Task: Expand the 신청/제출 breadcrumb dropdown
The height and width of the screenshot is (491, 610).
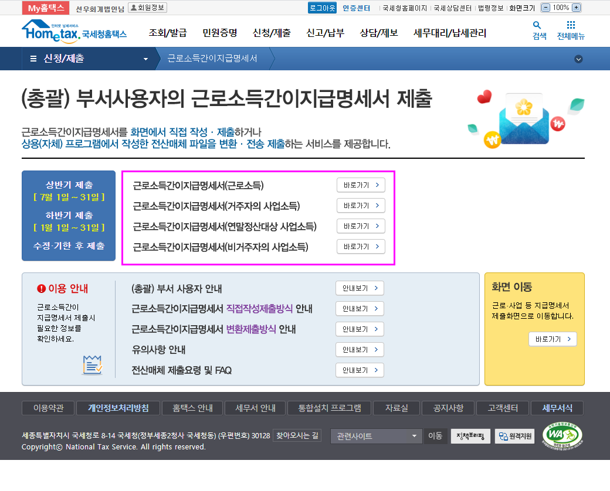Action: [x=145, y=59]
